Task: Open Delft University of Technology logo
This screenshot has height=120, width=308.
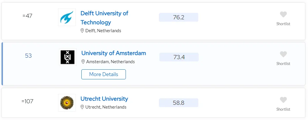Action: (x=67, y=17)
